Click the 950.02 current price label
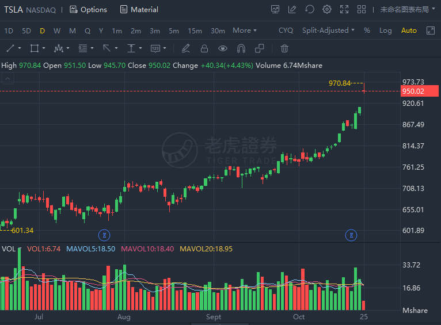The width and height of the screenshot is (441, 325). pyautogui.click(x=419, y=91)
